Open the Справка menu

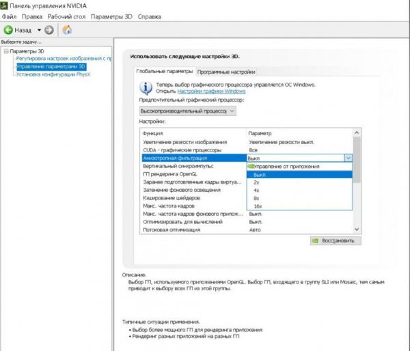coord(149,16)
